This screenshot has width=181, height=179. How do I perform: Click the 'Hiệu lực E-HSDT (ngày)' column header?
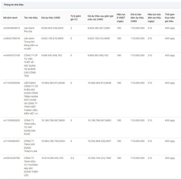tap(121, 18)
